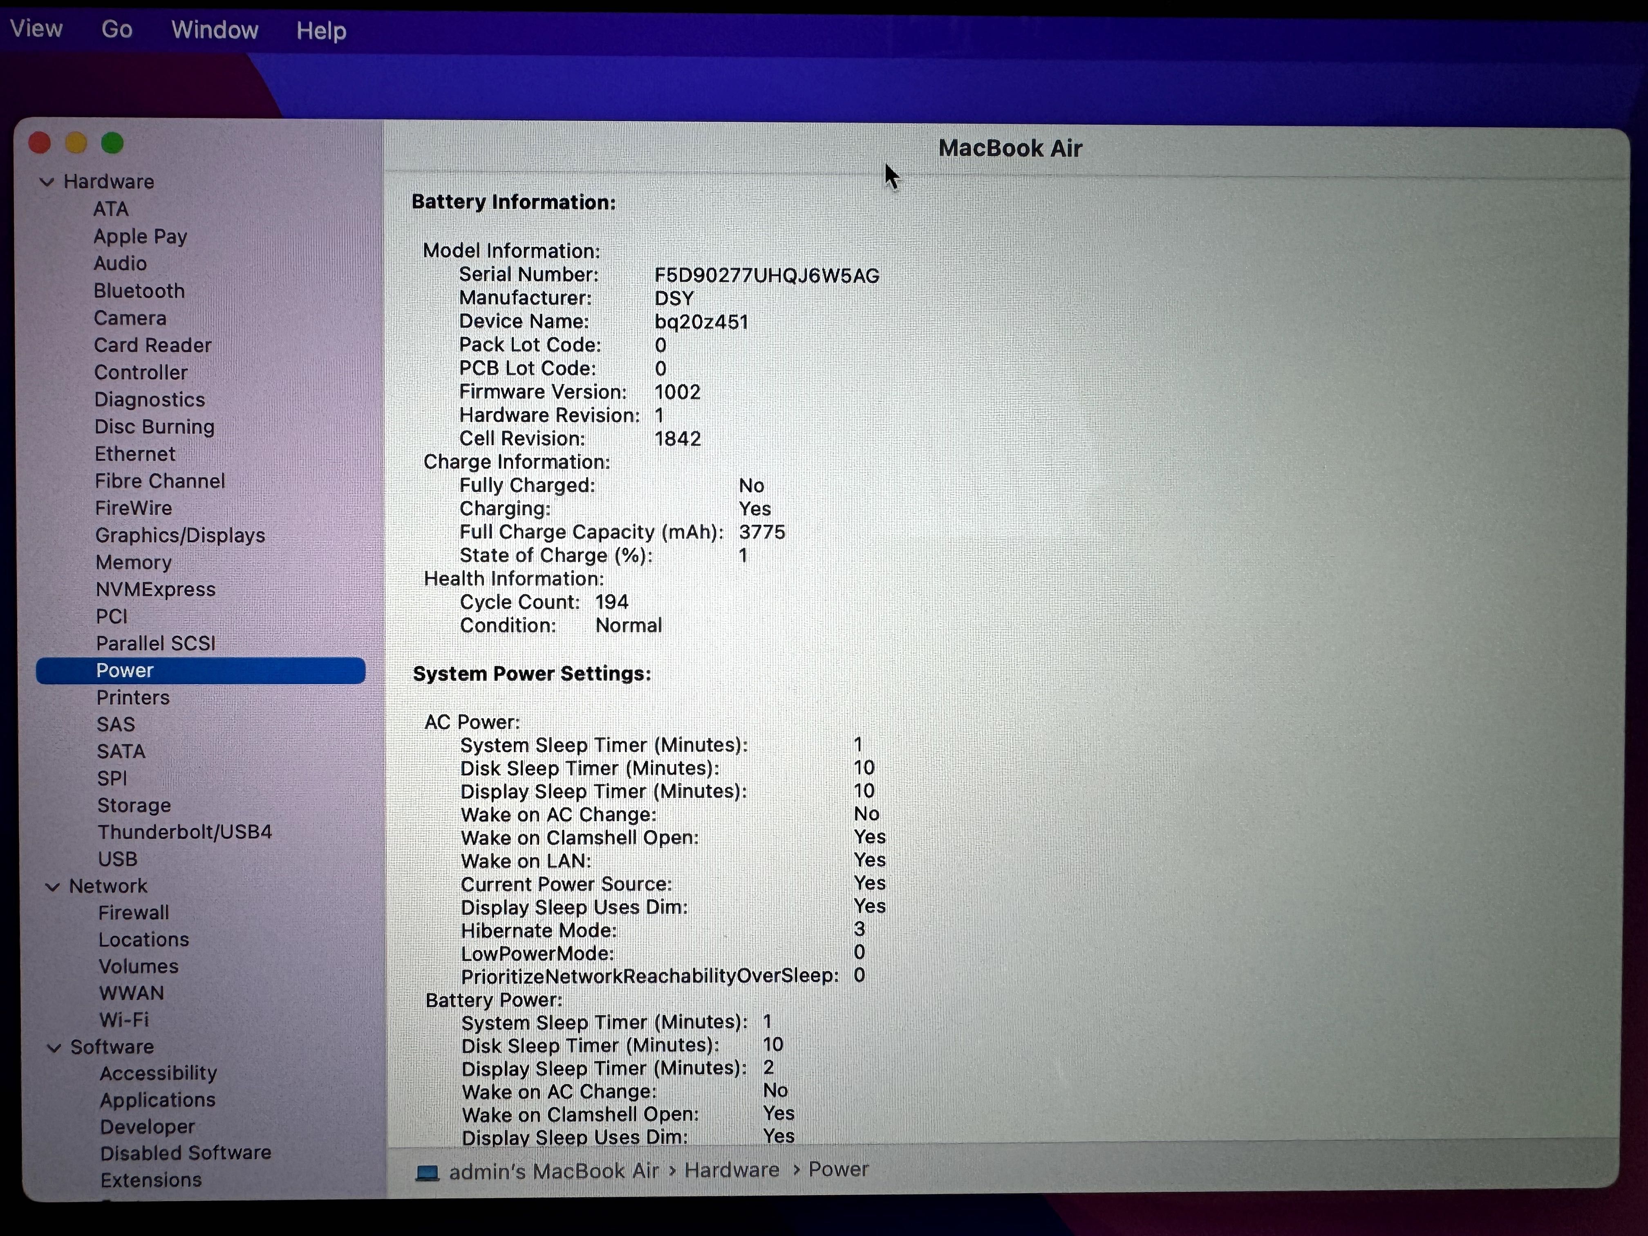Viewport: 1648px width, 1236px height.
Task: Click the green zoom window button
Action: [x=112, y=143]
